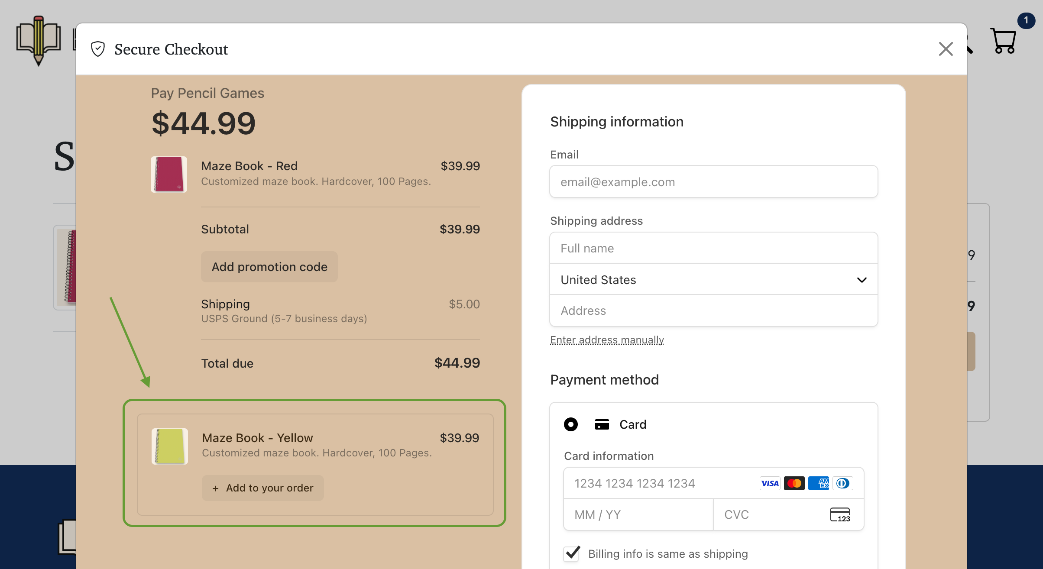Click the Total due label
The height and width of the screenshot is (569, 1043).
[227, 363]
